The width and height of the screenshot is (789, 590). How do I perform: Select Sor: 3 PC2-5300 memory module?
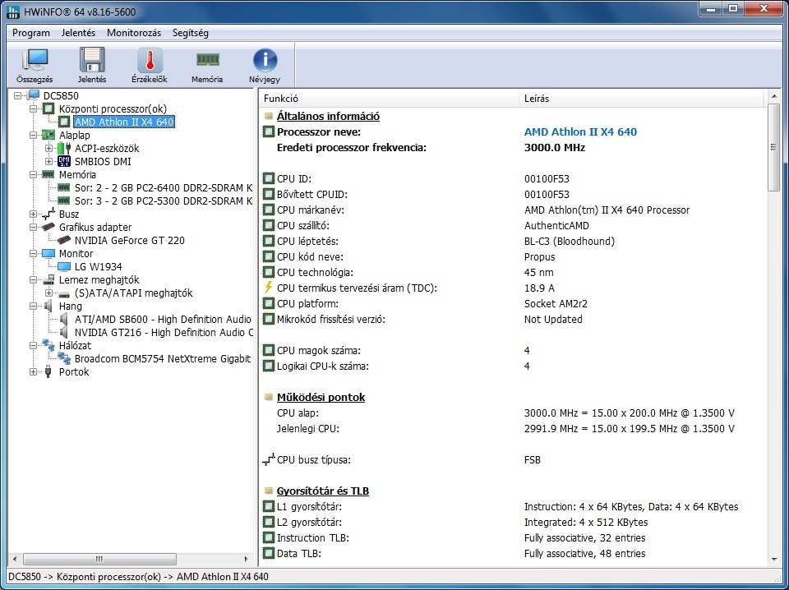click(163, 201)
